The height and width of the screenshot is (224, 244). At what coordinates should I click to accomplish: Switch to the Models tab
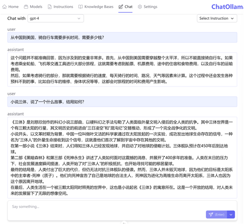[33, 7]
